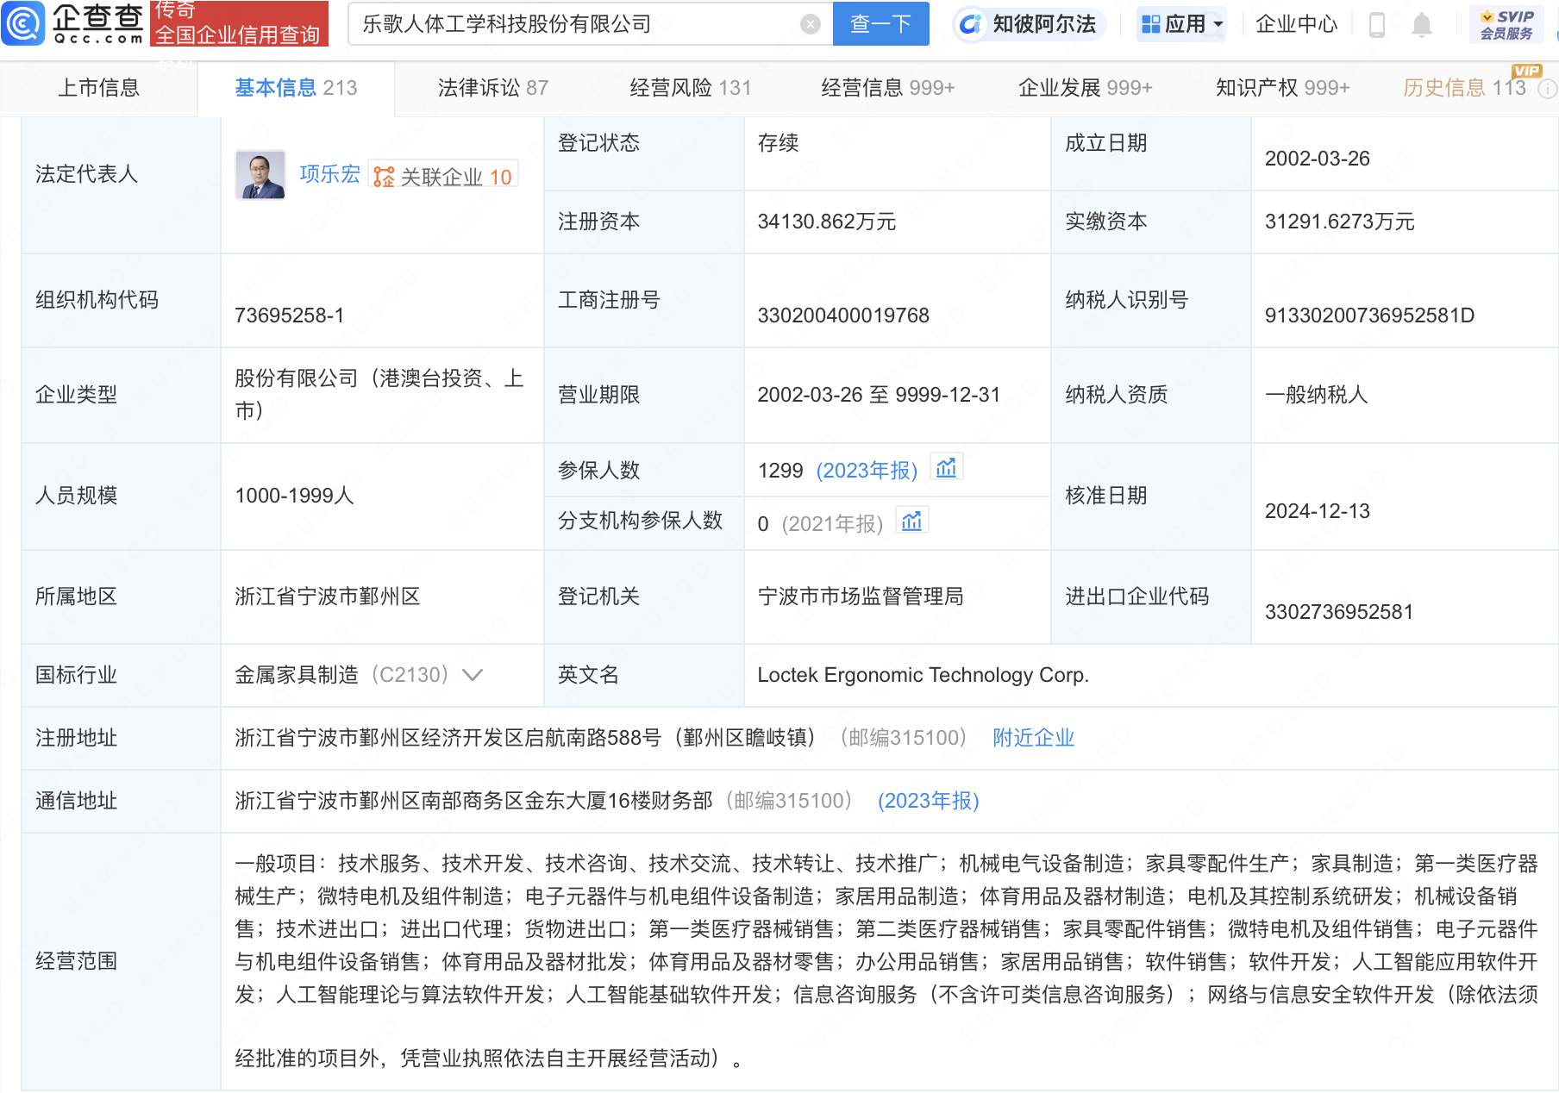The width and height of the screenshot is (1559, 1093).
Task: Select 2021年报 text beside 0
Action: (832, 524)
